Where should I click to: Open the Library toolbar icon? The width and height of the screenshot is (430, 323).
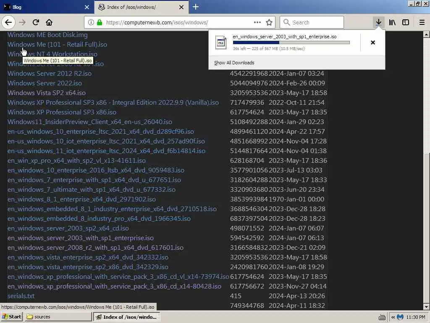[392, 22]
